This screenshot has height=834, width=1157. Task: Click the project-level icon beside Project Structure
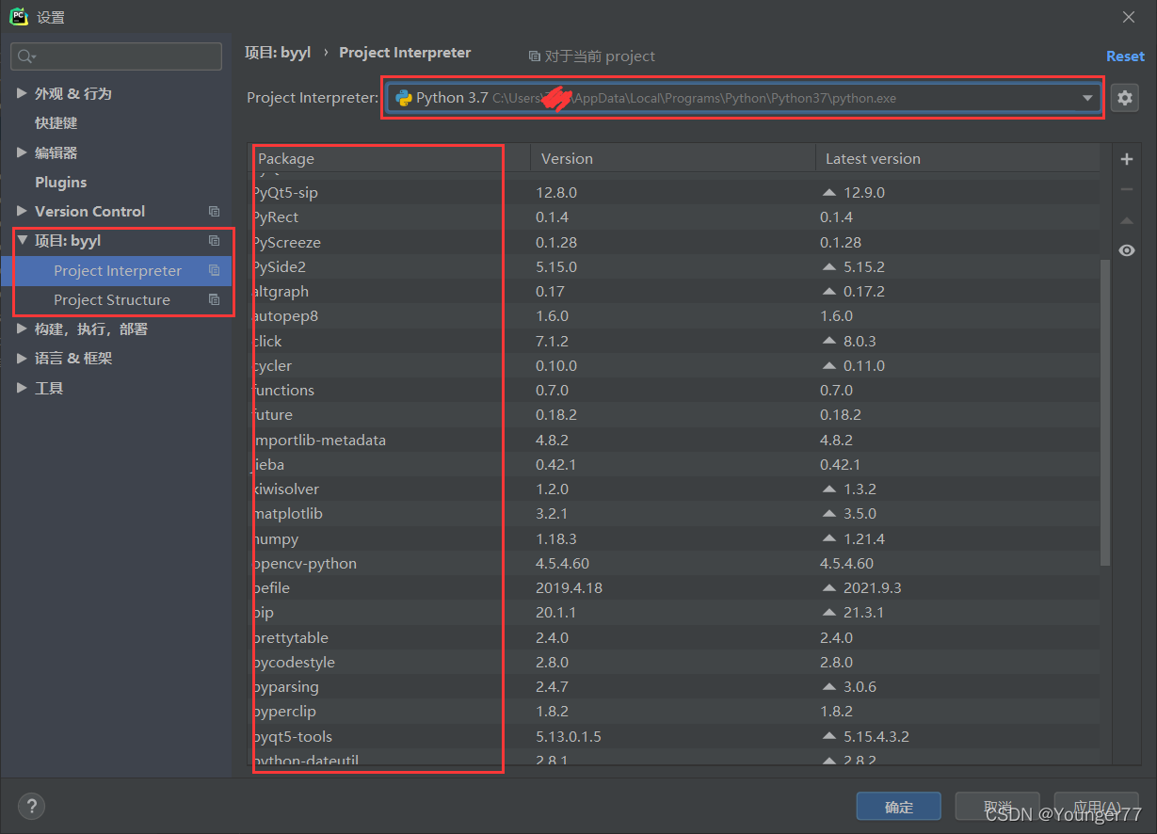coord(214,300)
